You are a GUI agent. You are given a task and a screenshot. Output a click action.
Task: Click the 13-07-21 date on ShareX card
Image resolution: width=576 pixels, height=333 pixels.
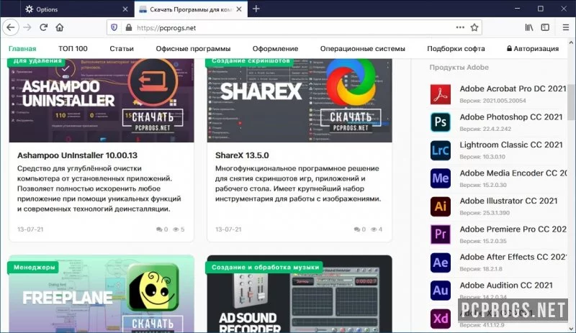(228, 229)
